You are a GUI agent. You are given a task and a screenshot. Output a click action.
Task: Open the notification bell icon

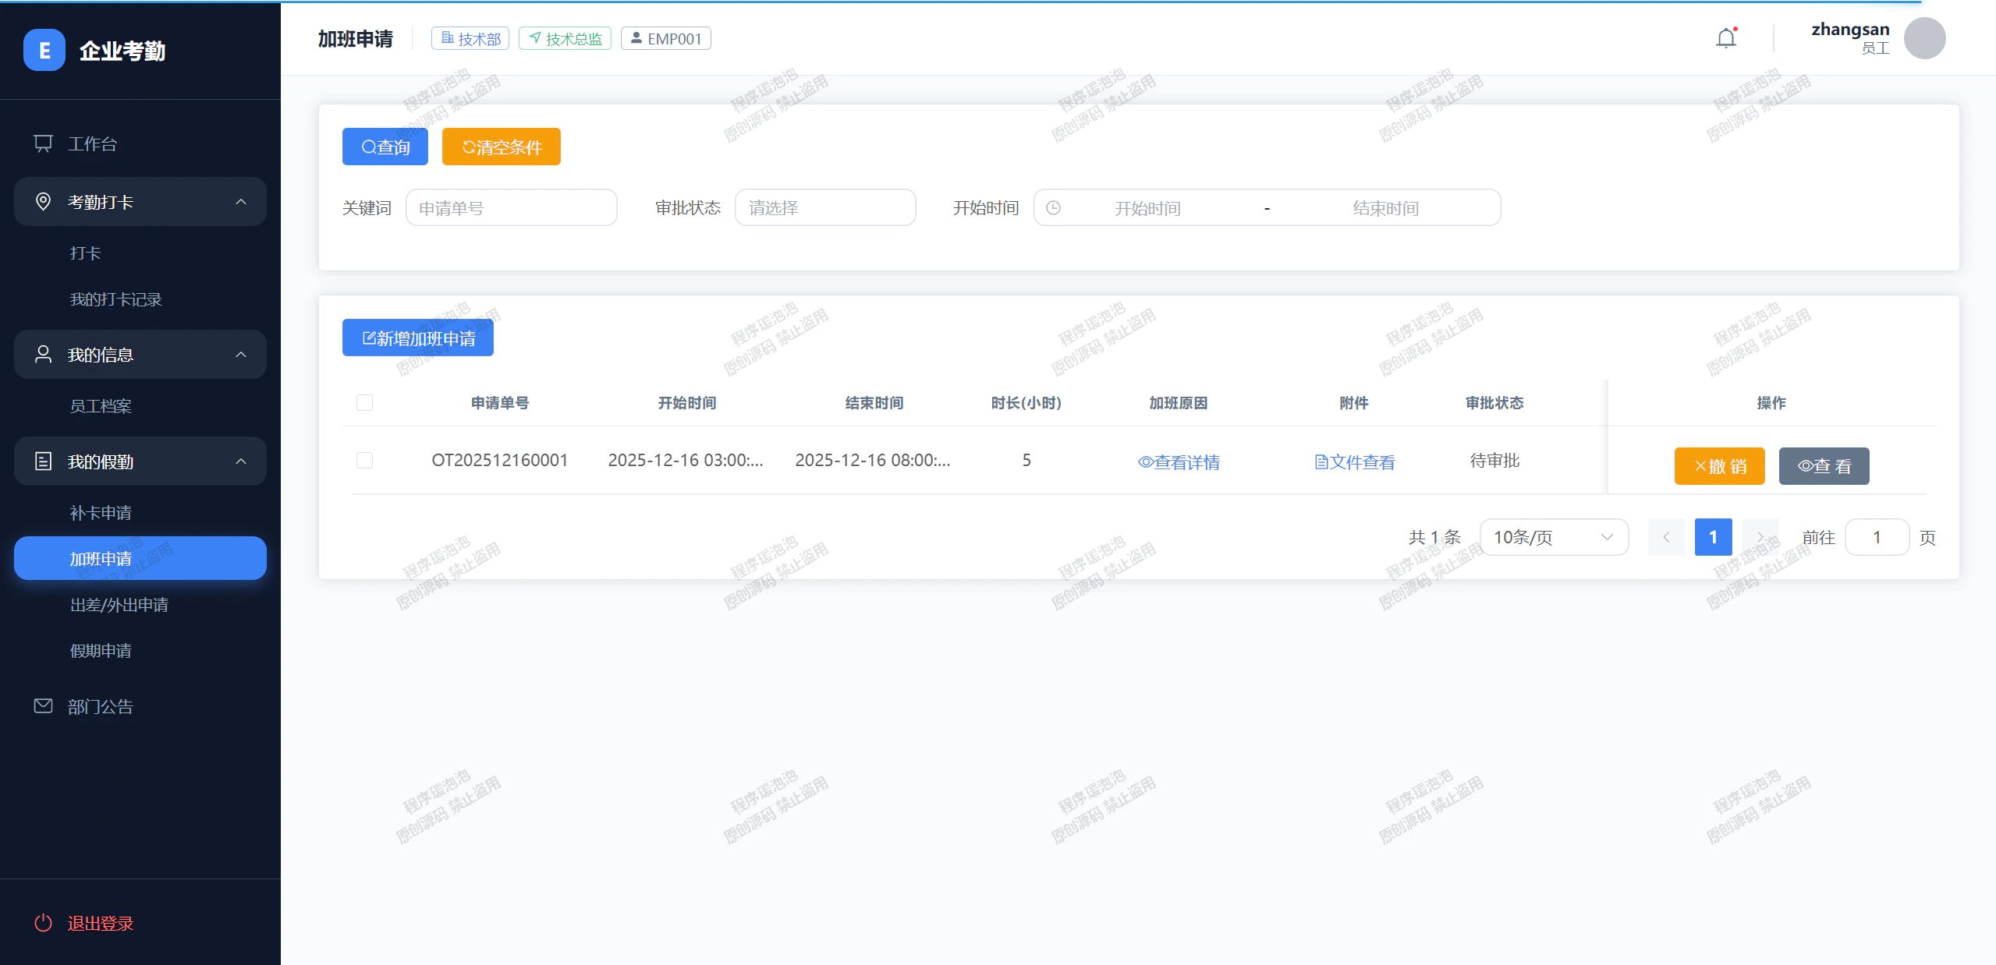click(1726, 38)
